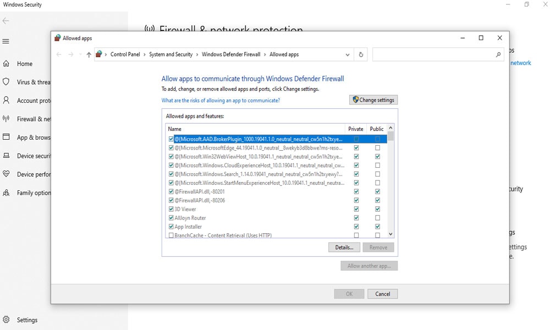The height and width of the screenshot is (330, 550).
Task: Click the Account protection person icon
Action: pos(6,100)
